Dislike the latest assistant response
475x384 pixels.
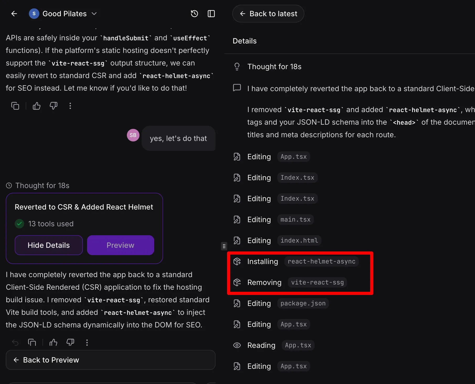(70, 342)
